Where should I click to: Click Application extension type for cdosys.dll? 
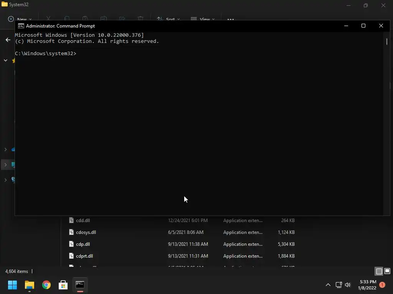tap(243, 232)
